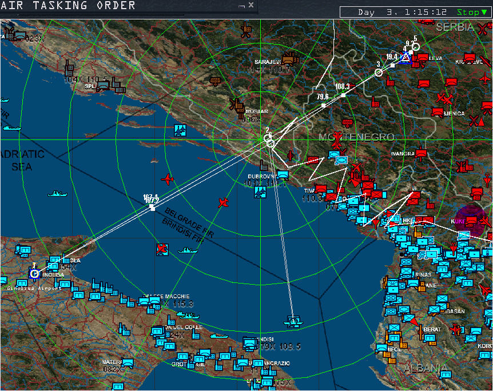Select the 79.6 route steerpoint square

[323, 105]
